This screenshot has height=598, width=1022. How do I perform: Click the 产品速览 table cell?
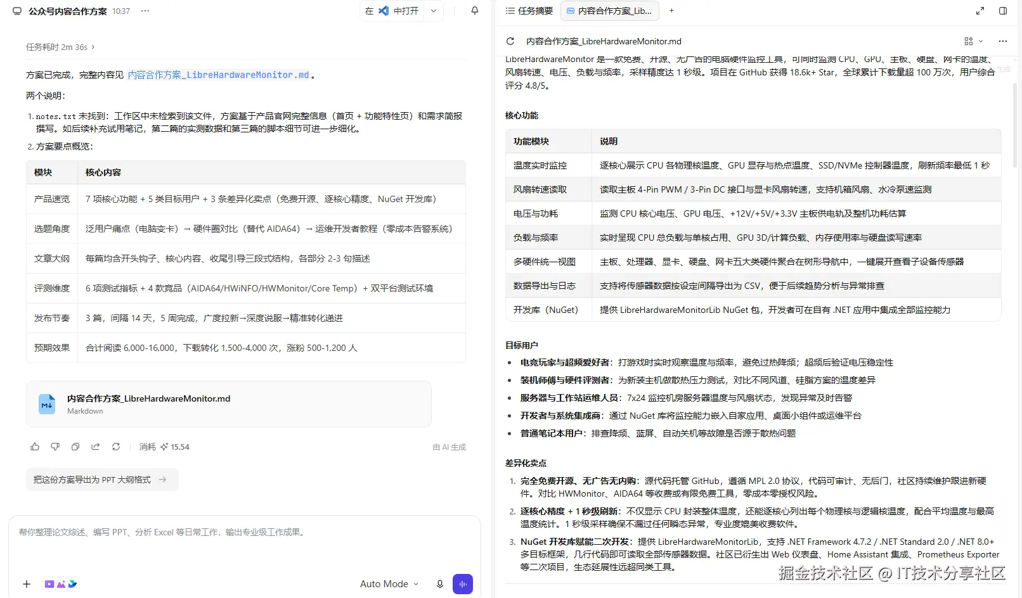tap(52, 199)
